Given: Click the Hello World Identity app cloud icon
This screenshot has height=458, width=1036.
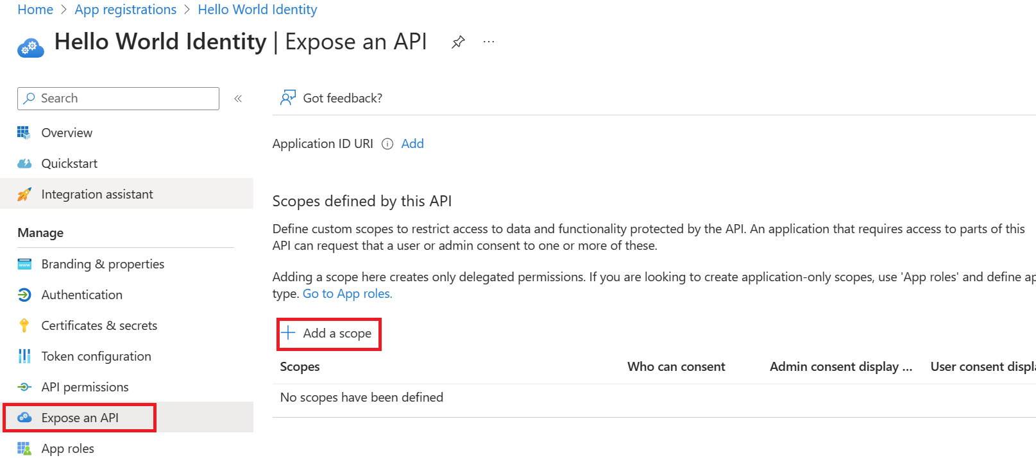Looking at the screenshot, I should (x=31, y=47).
